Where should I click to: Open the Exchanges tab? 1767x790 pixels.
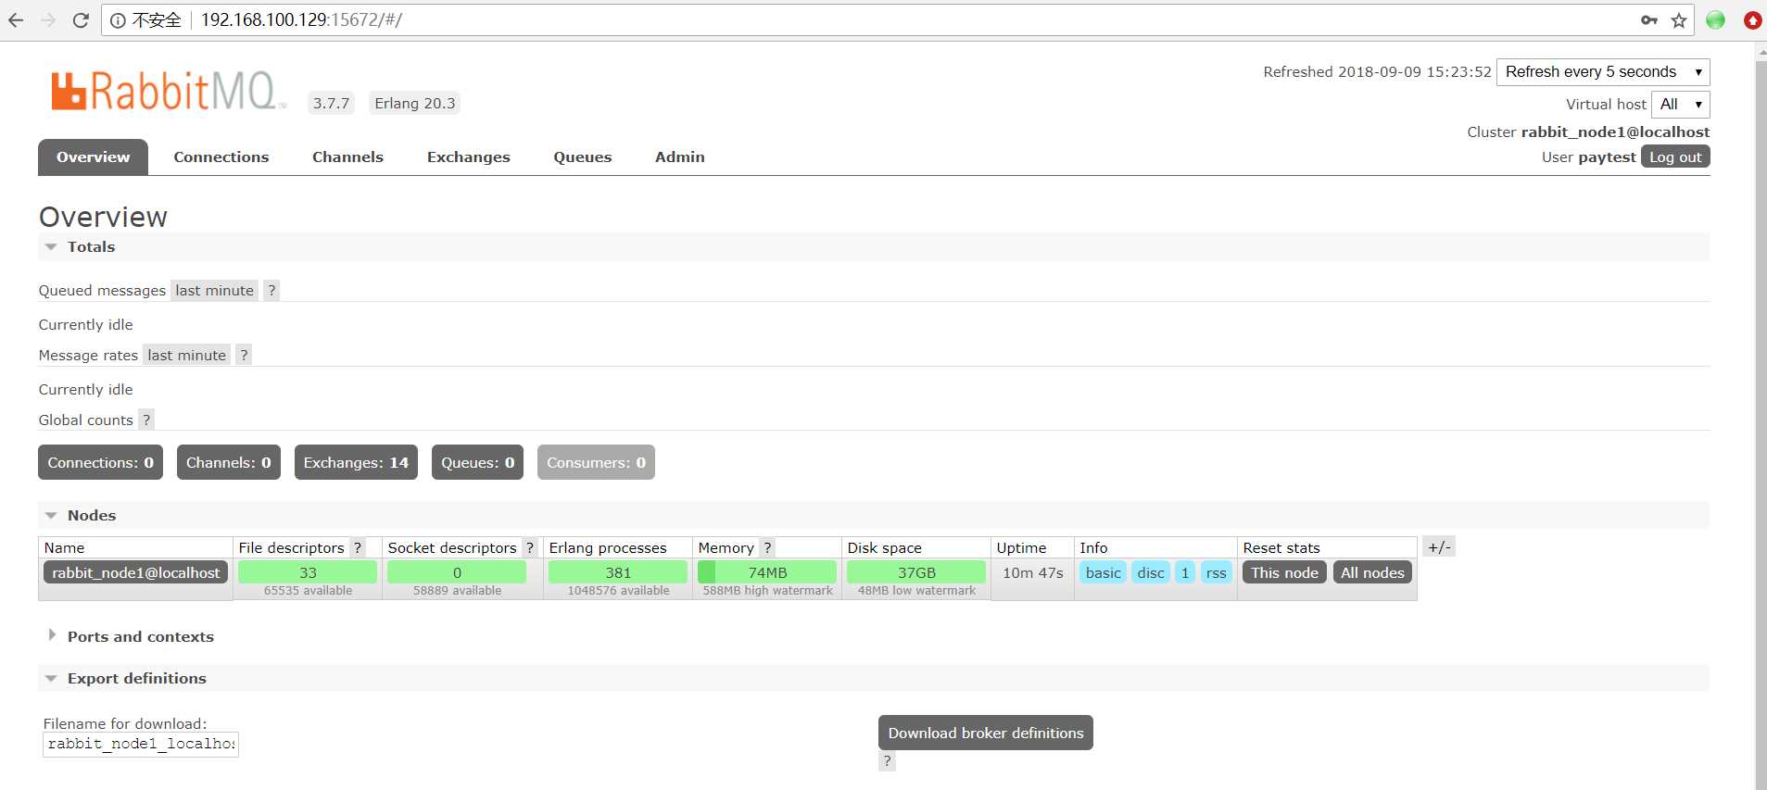click(x=469, y=157)
